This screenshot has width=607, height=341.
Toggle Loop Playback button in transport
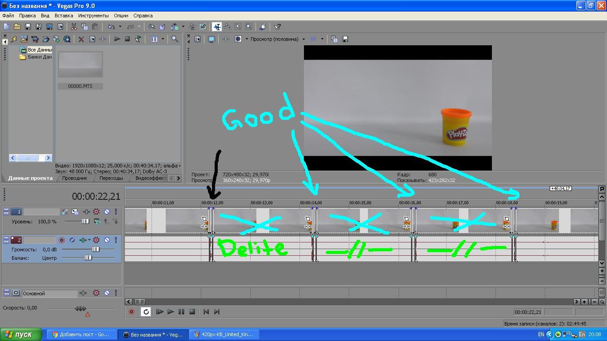pyautogui.click(x=146, y=312)
